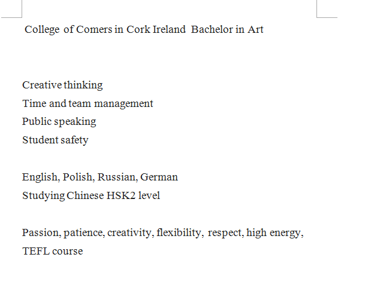
Task: Click the TEFL course text
Action: click(x=53, y=251)
